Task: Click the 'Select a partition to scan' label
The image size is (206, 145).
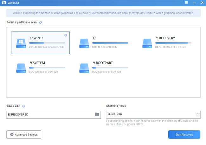Action: (x=22, y=22)
